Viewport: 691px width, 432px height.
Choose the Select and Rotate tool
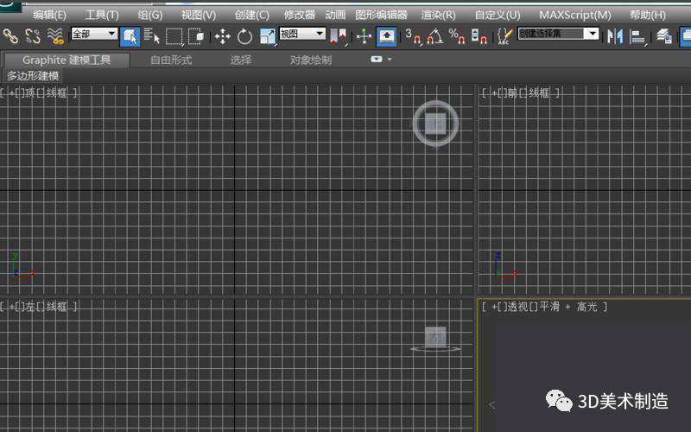[244, 35]
